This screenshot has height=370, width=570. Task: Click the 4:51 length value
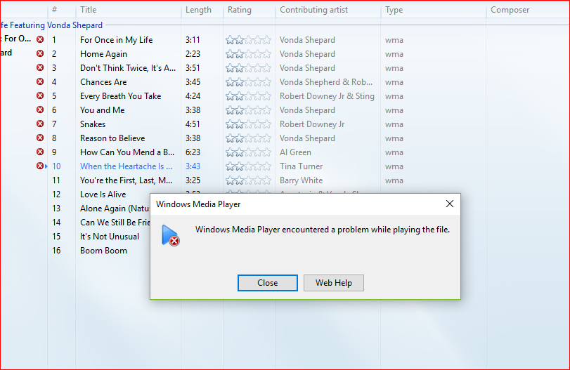pos(193,124)
